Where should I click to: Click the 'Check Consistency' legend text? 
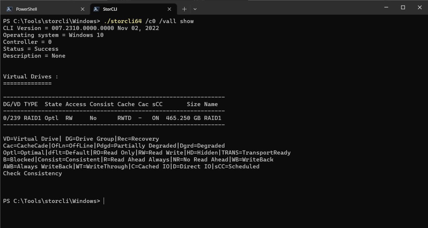(32, 173)
